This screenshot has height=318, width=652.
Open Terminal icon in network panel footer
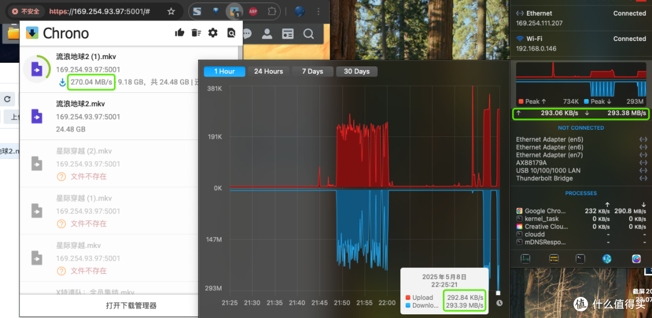[x=581, y=259]
